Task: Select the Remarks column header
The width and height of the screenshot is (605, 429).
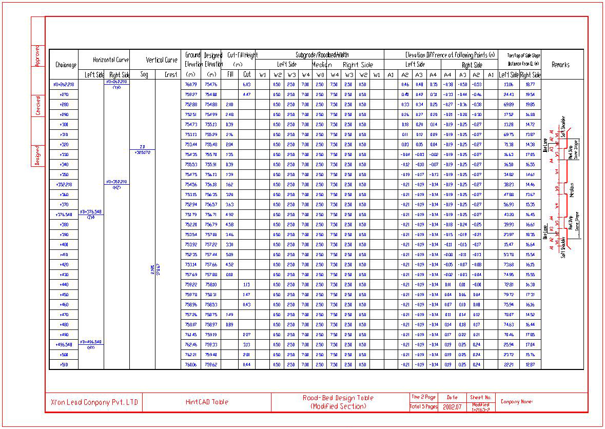Action: [560, 65]
